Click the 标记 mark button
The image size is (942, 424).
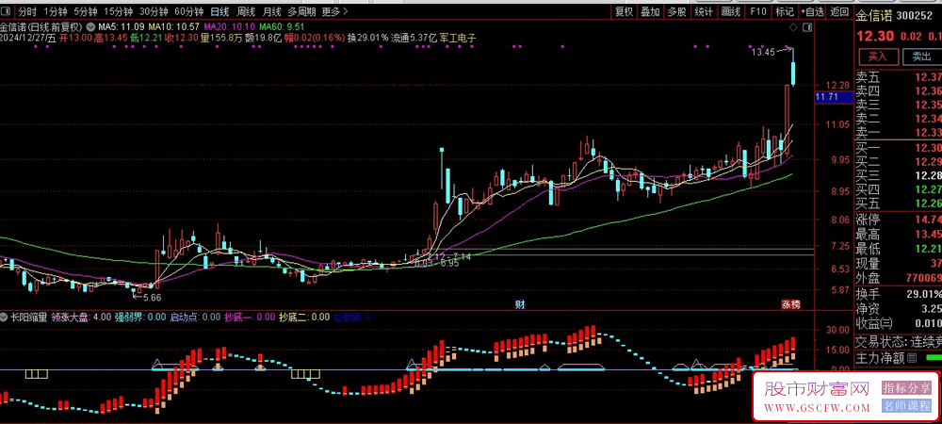785,11
